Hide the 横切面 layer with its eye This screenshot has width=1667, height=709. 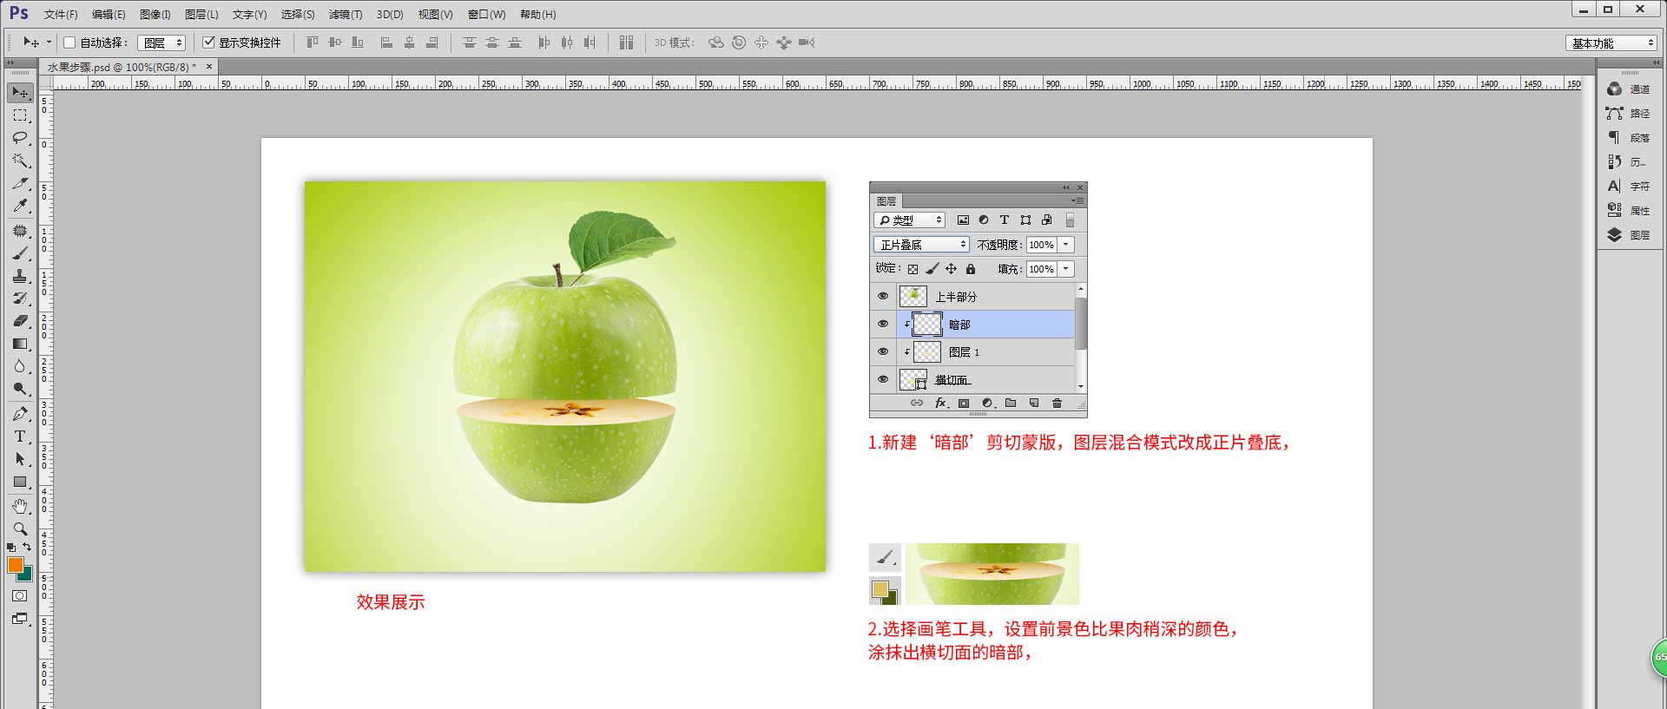click(883, 380)
